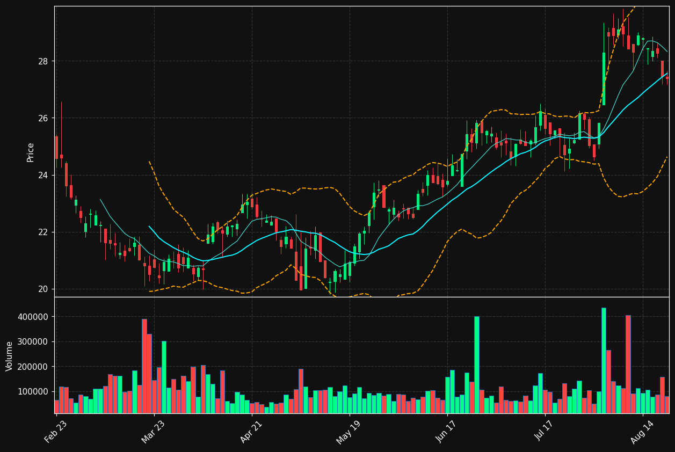The height and width of the screenshot is (452, 675).
Task: Click the May 19 date label
Action: pos(350,432)
